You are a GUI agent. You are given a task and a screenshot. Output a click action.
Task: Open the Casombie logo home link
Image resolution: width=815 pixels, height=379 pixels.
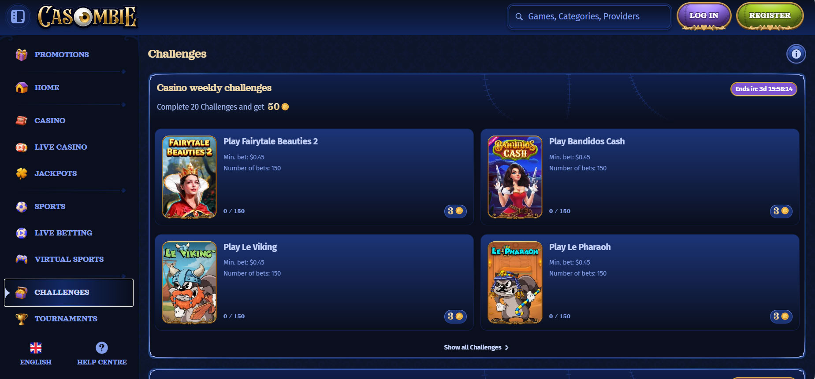[88, 17]
